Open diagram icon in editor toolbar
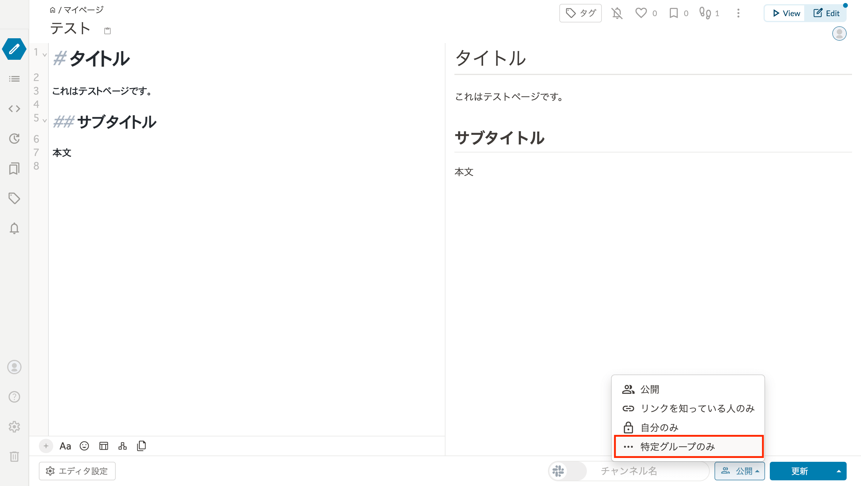 point(122,446)
